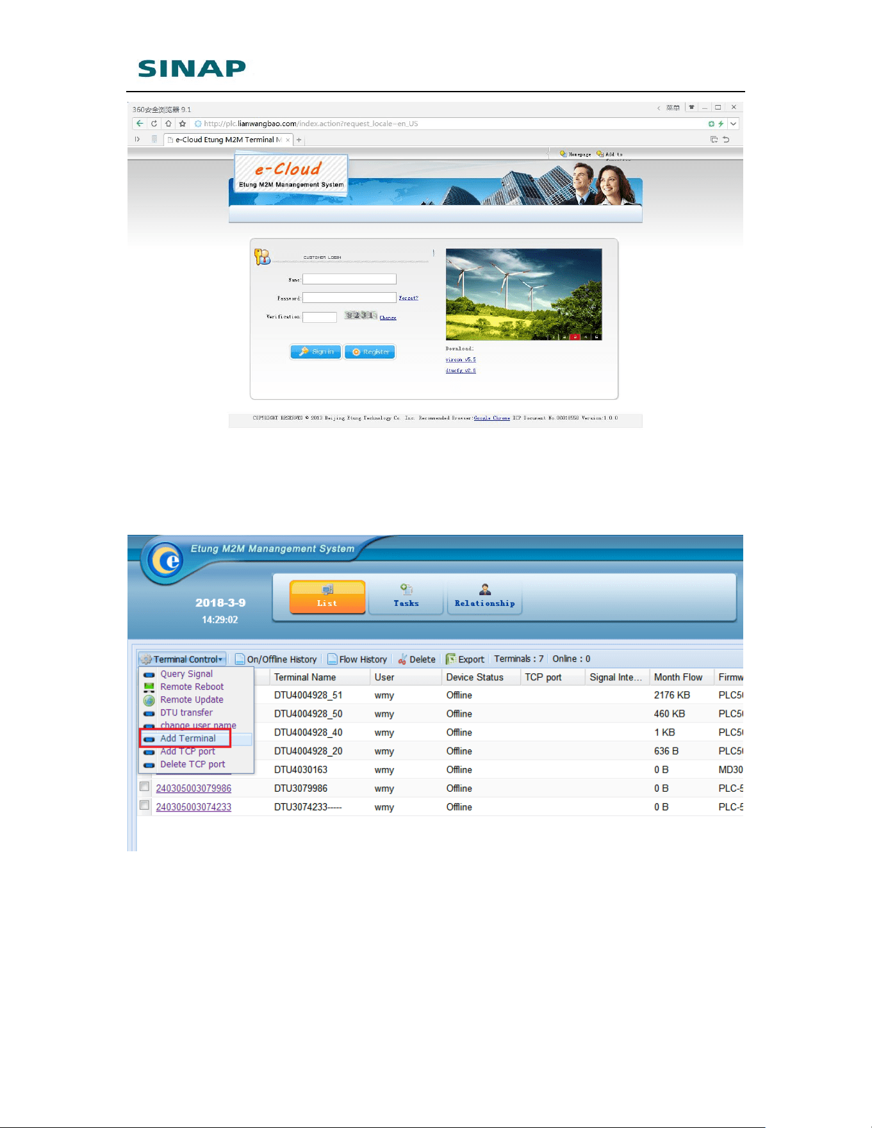Open the Relationship tab
This screenshot has height=1128, width=872.
tap(485, 597)
